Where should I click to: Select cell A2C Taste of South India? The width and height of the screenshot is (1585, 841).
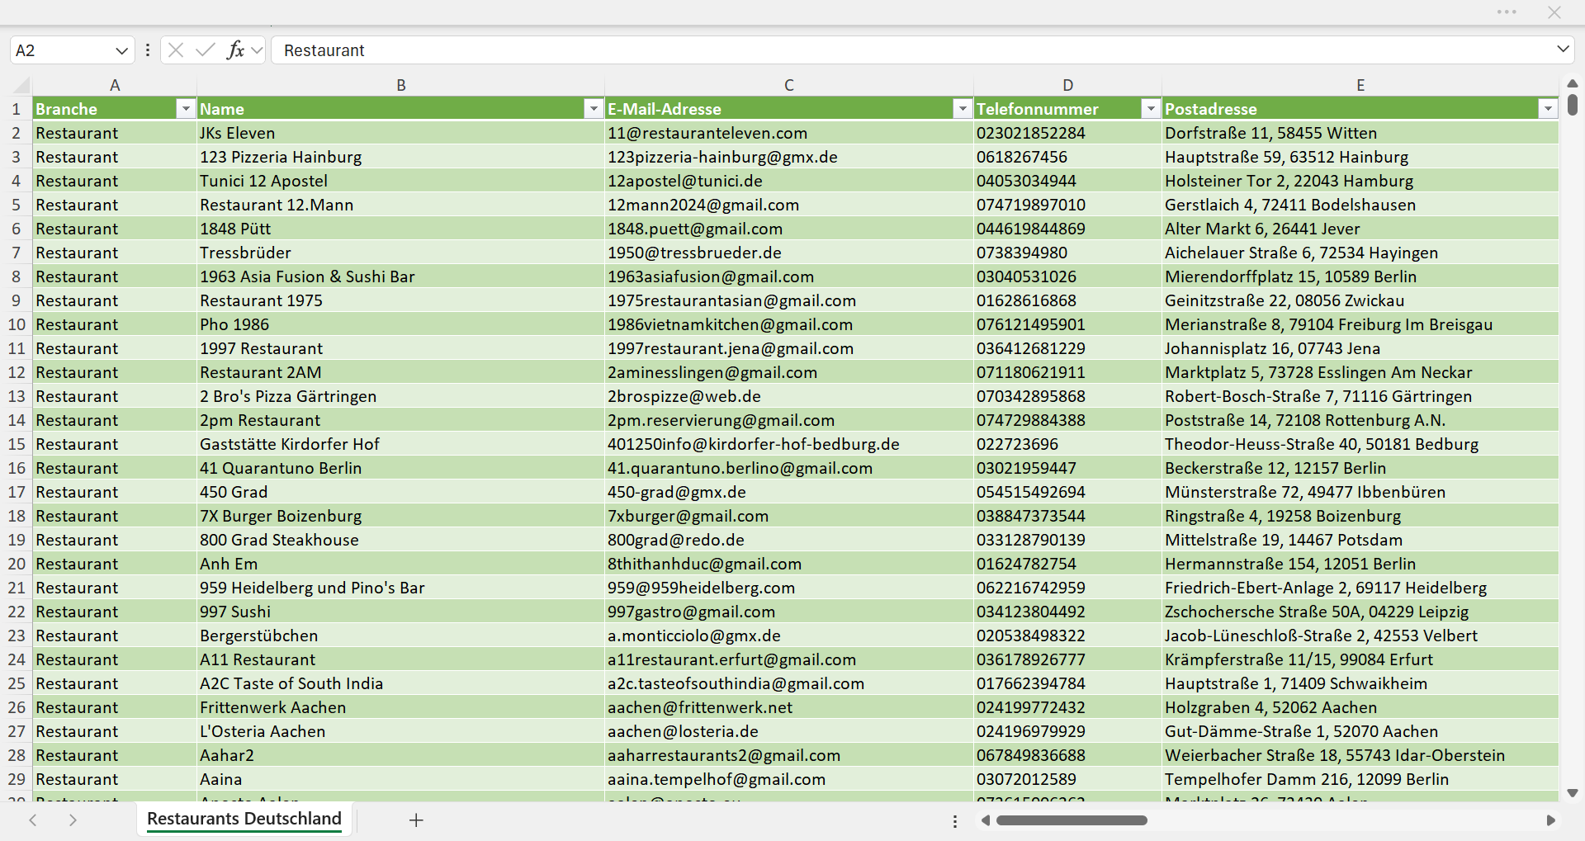tap(401, 683)
